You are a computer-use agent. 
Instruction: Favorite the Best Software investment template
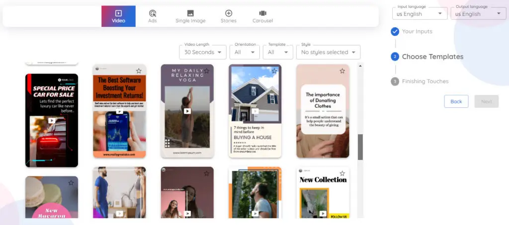tap(139, 71)
